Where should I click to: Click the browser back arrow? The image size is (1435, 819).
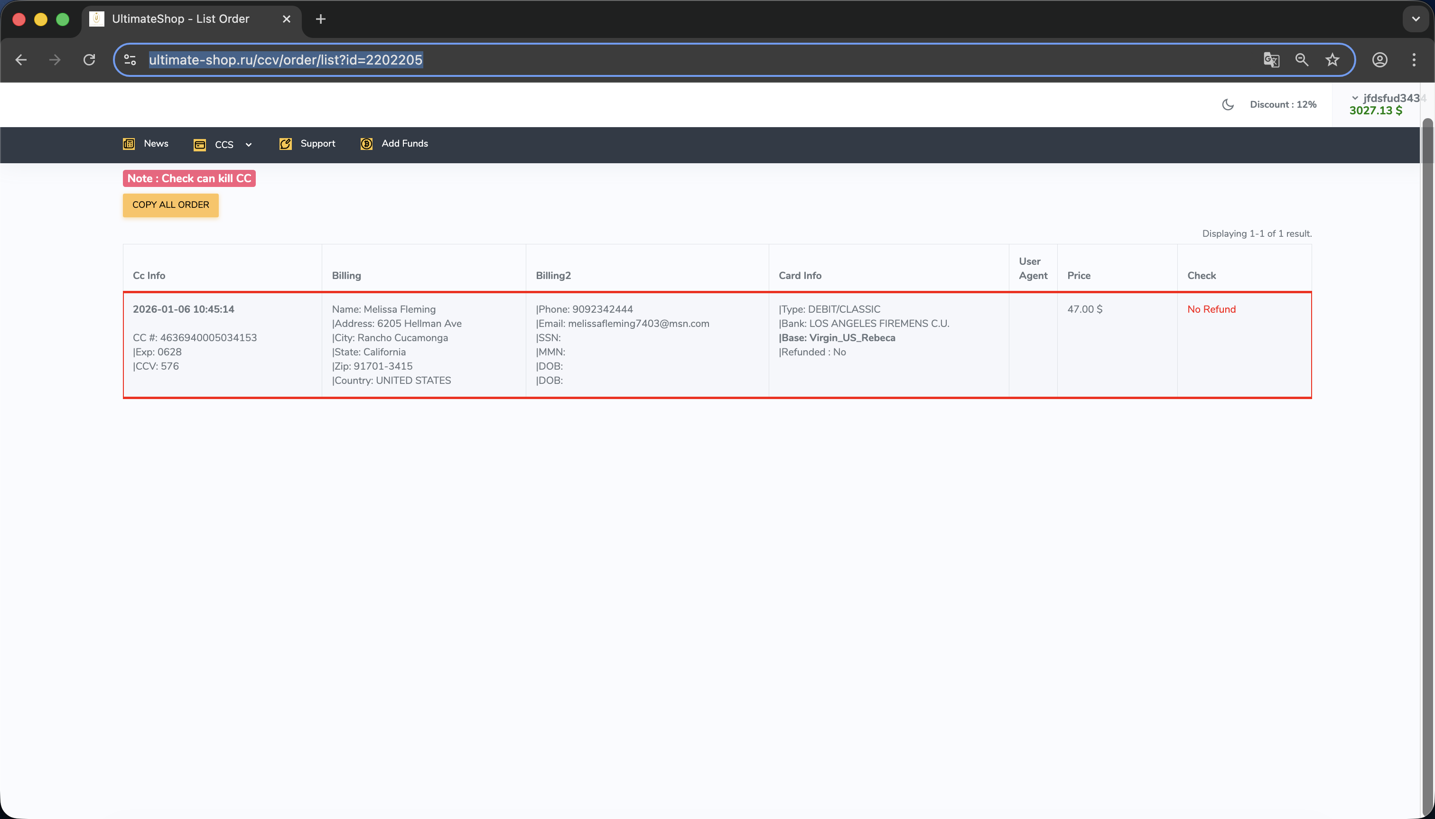click(21, 60)
